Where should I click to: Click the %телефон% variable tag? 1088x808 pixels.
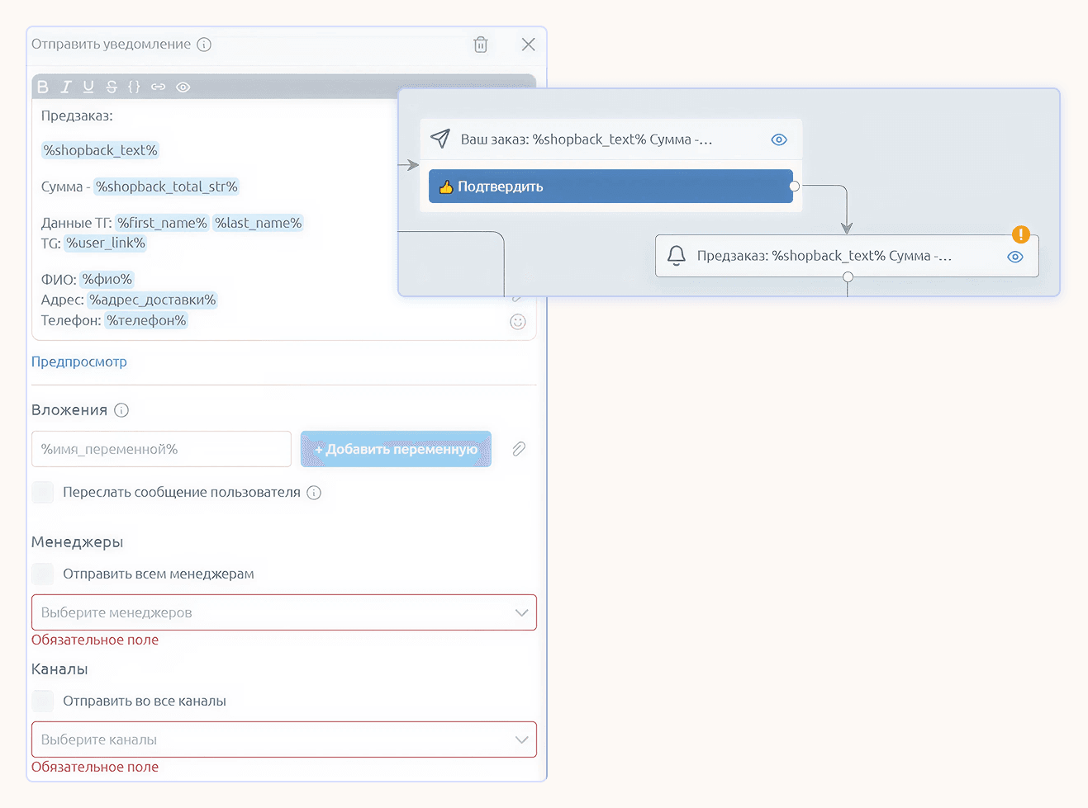pos(146,320)
